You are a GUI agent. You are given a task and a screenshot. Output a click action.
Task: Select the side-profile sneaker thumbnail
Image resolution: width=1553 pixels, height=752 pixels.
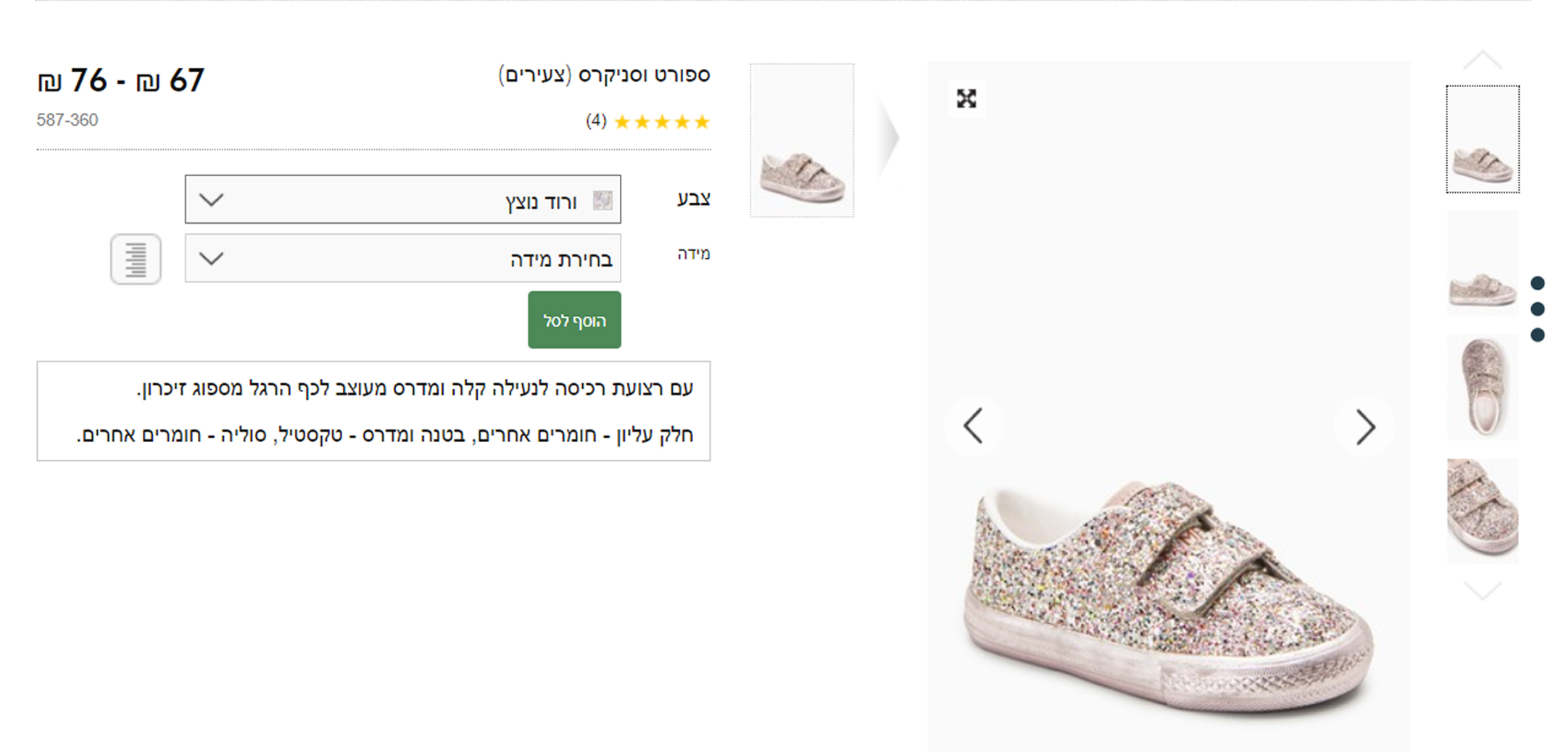1482,264
